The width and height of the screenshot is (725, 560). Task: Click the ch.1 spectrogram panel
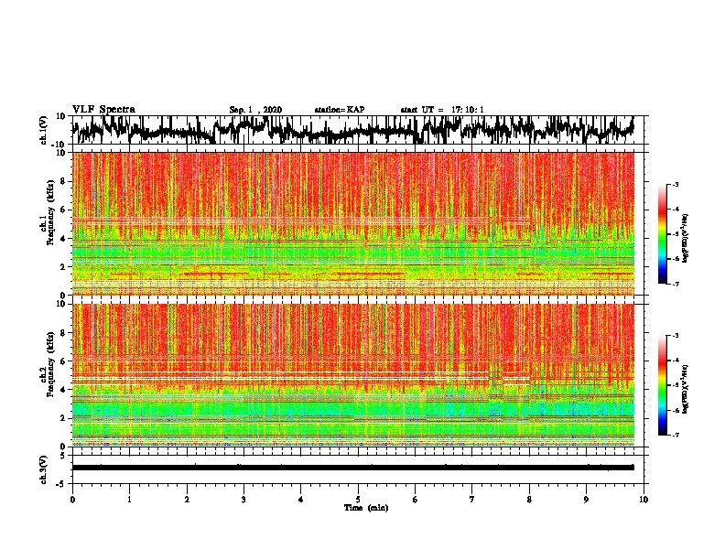tap(353, 223)
